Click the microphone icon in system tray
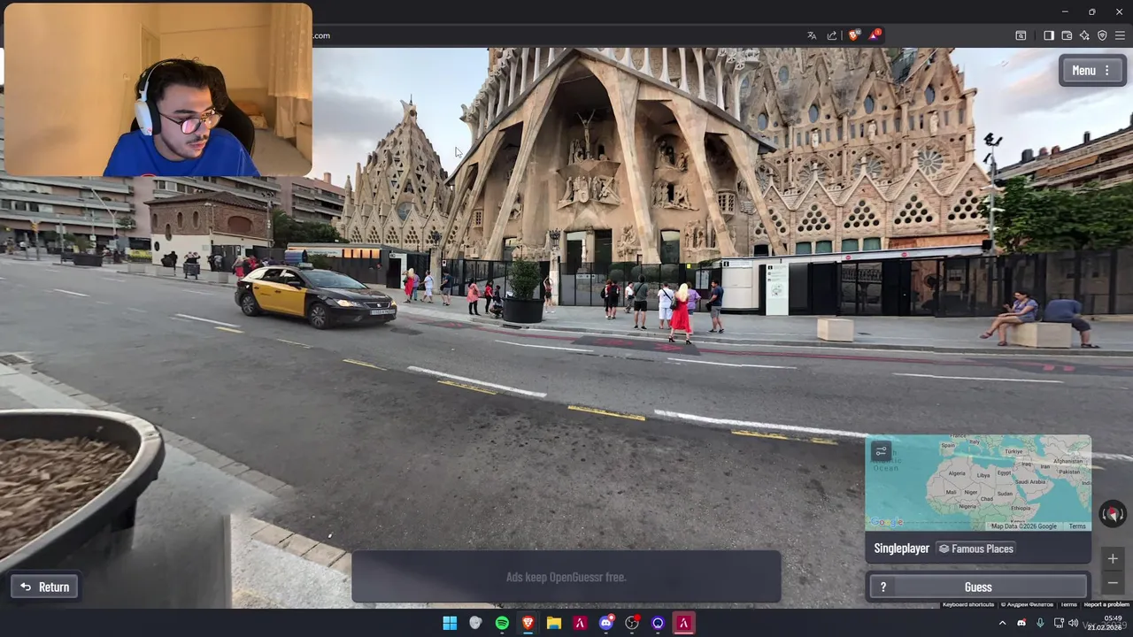 [1040, 623]
